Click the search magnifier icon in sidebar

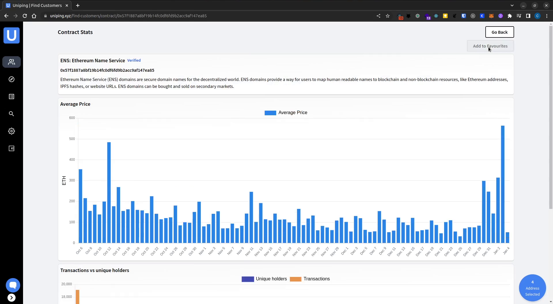pos(12,114)
